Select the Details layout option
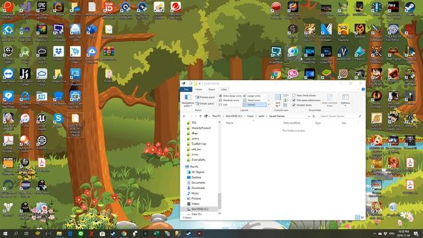Image resolution: width=423 pixels, height=238 pixels. pyautogui.click(x=254, y=104)
